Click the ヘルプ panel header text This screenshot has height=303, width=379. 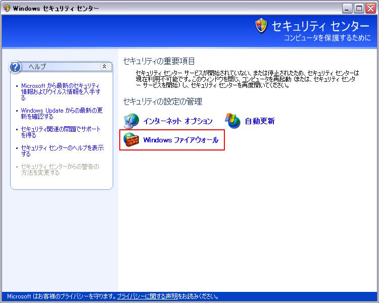tap(37, 67)
